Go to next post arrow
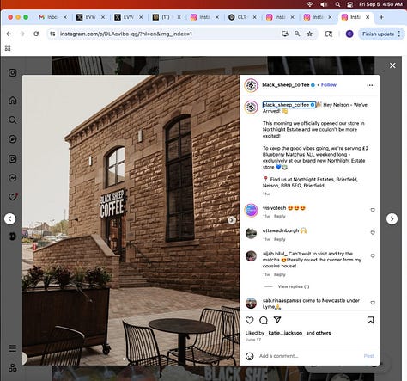 coord(392,219)
